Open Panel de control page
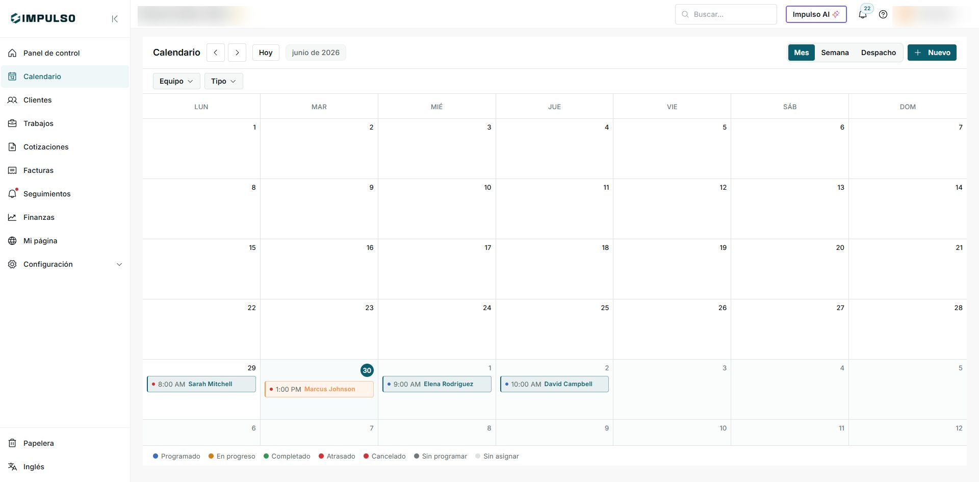The width and height of the screenshot is (979, 482). (x=65, y=53)
